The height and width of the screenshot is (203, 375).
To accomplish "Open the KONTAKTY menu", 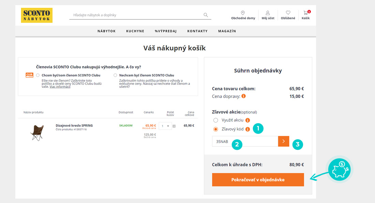I will pyautogui.click(x=197, y=31).
